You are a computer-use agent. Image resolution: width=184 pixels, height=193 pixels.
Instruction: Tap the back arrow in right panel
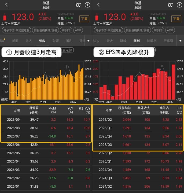tap(98, 5)
